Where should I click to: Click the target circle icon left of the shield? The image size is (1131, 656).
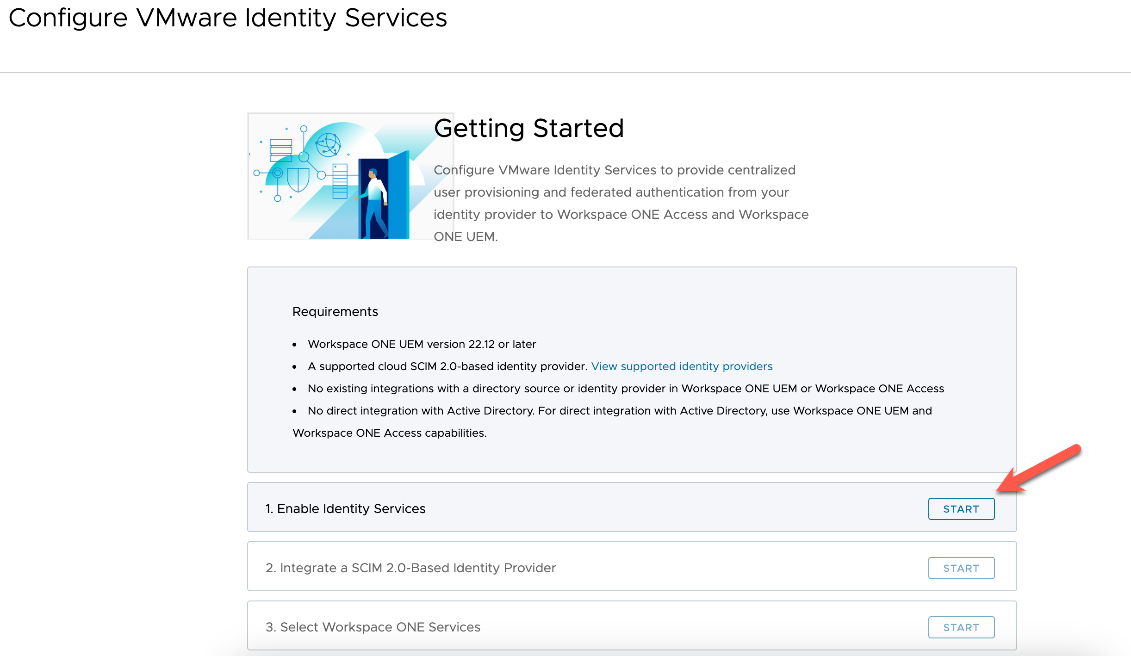click(277, 173)
